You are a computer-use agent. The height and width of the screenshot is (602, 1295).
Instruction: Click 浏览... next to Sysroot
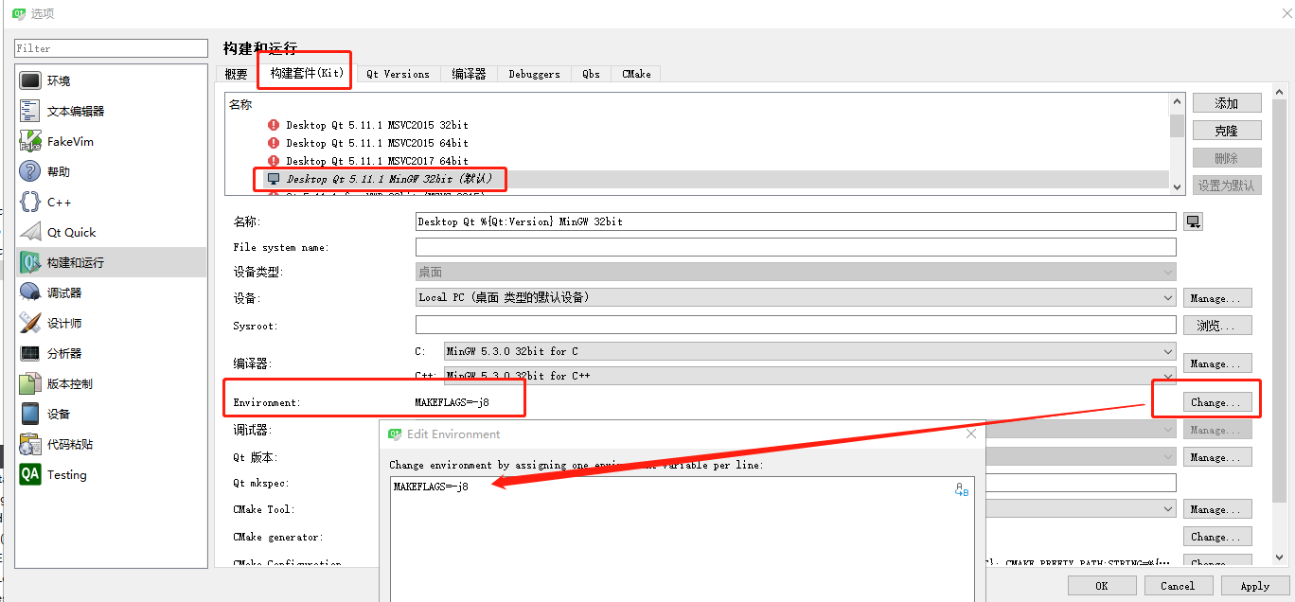[x=1217, y=326]
